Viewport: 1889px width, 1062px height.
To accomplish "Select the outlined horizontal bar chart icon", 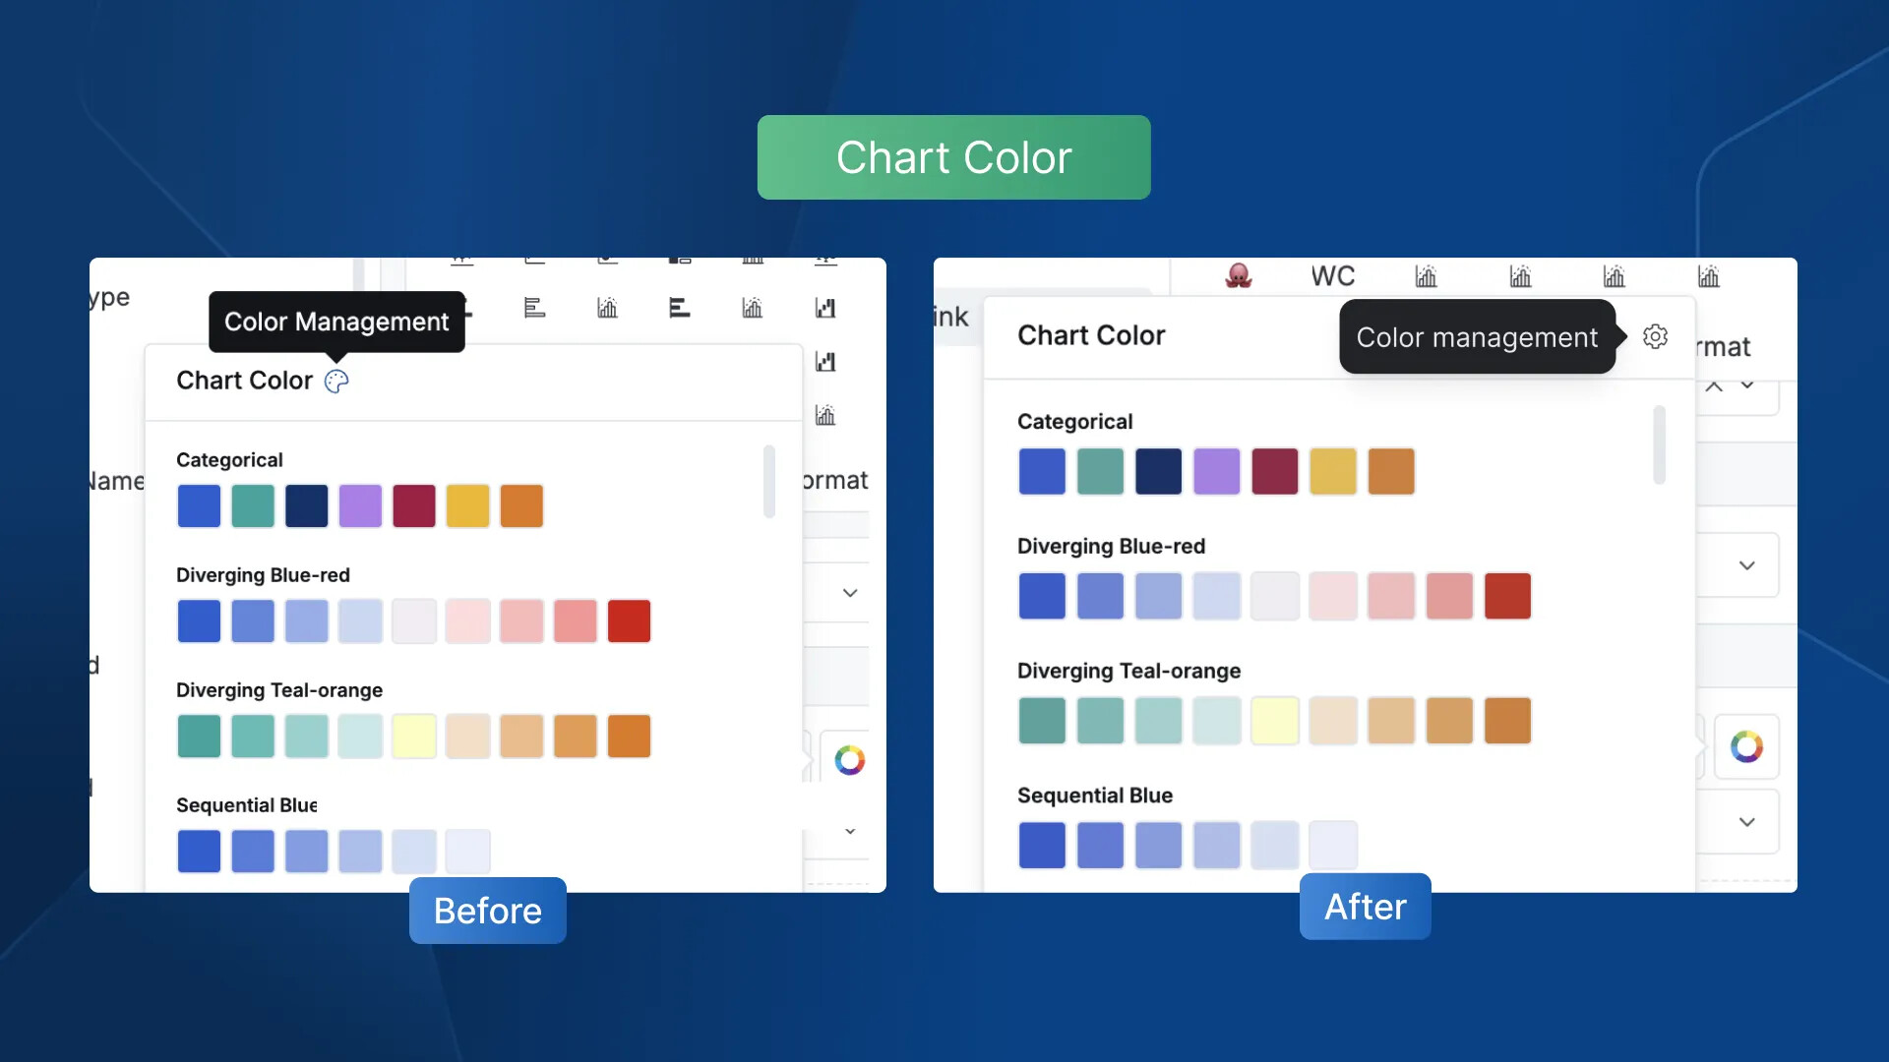I will (534, 309).
